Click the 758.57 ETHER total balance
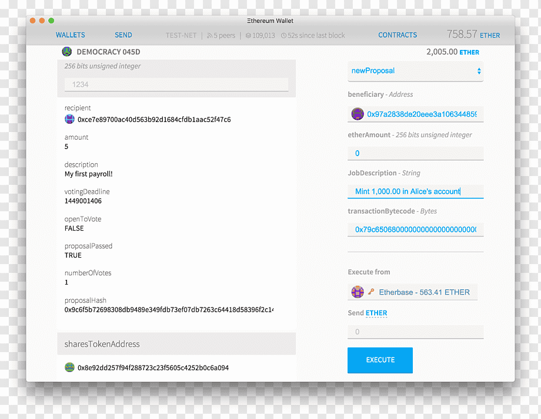This screenshot has height=419, width=541. [x=473, y=35]
